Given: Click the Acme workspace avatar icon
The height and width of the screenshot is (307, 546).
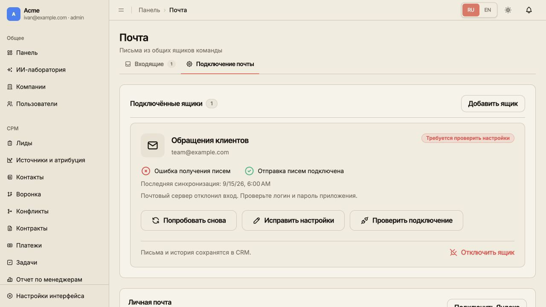Looking at the screenshot, I should (x=14, y=14).
